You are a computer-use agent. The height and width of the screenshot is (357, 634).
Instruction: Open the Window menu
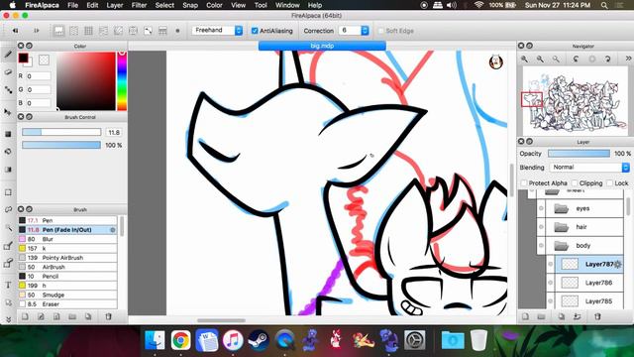tap(287, 5)
